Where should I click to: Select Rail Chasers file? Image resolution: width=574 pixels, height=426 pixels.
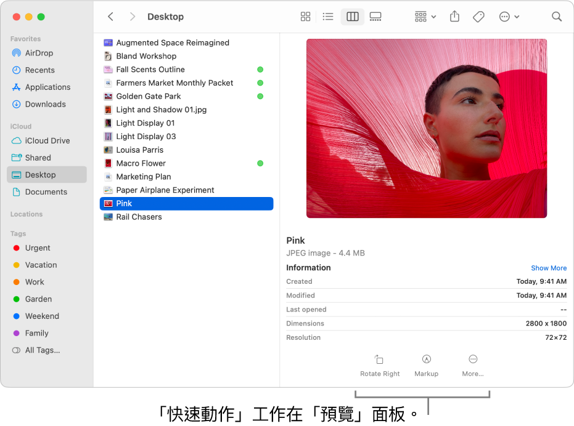(x=186, y=217)
